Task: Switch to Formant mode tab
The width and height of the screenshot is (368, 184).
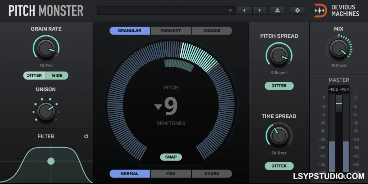Action: [171, 31]
